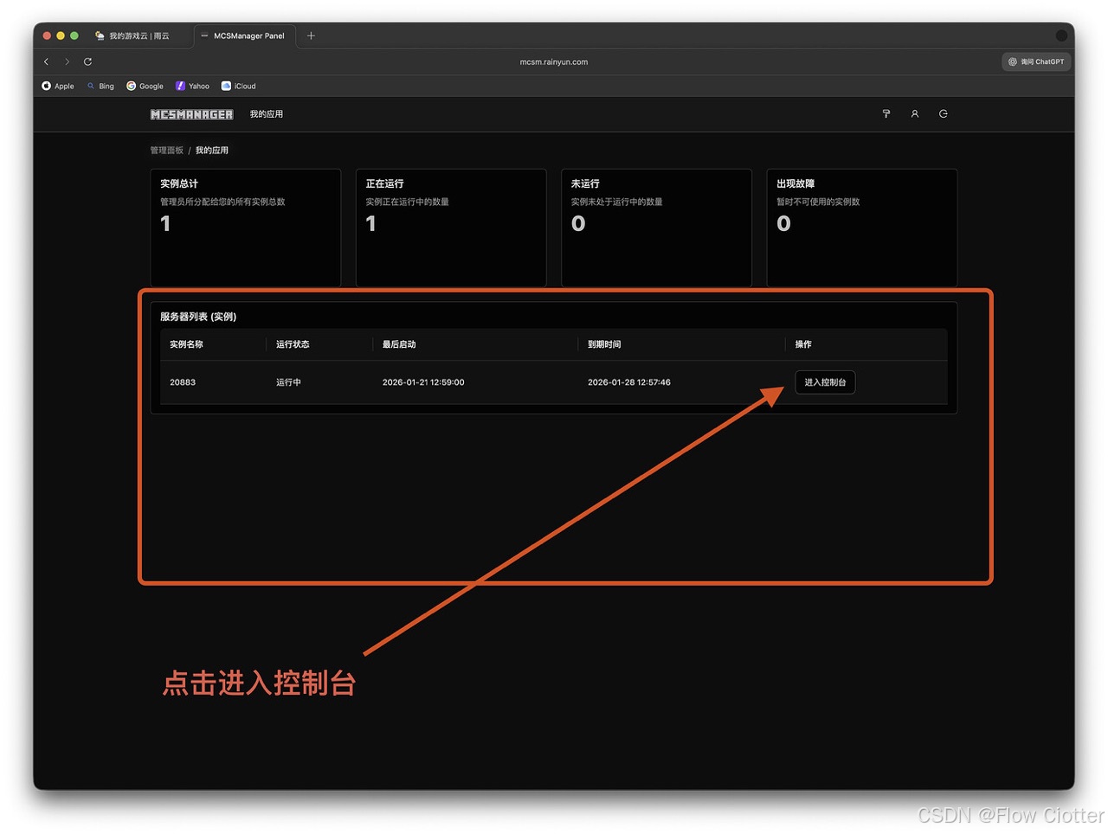Viewport: 1108px width, 834px height.
Task: Click instance name 20883
Action: (183, 382)
